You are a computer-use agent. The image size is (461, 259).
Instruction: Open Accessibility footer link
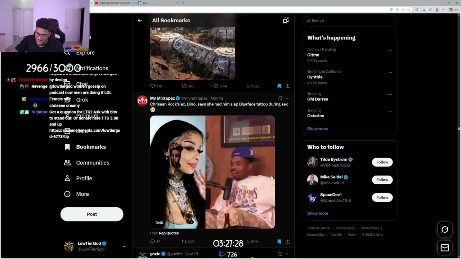[x=316, y=235]
